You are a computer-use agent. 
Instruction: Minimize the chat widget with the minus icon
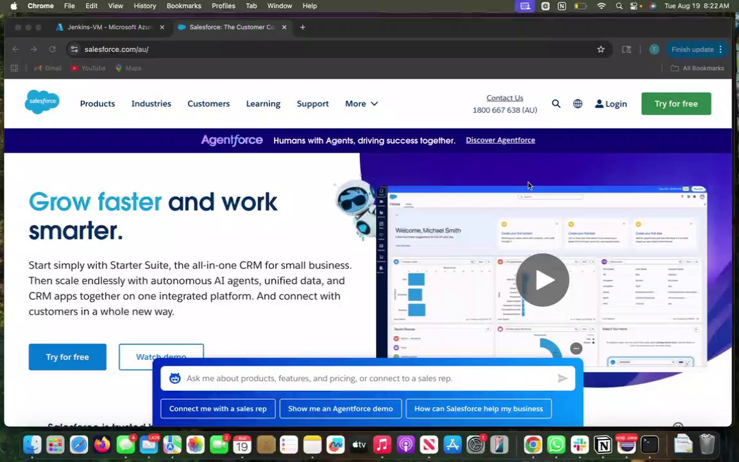576,348
